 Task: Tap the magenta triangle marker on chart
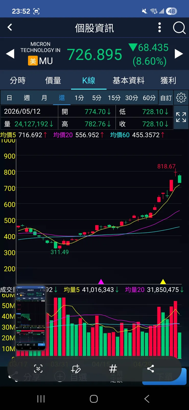click(x=101, y=282)
